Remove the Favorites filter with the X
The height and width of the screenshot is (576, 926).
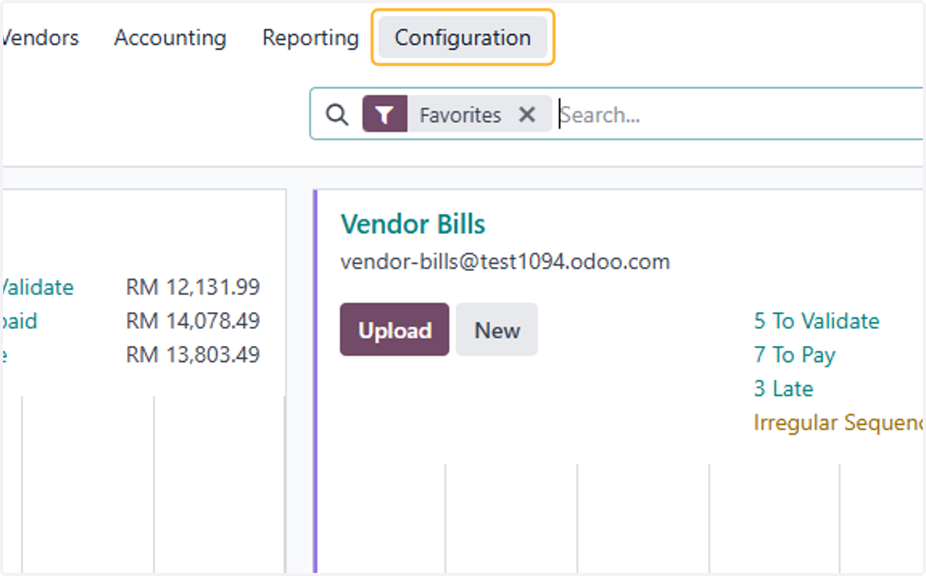pyautogui.click(x=527, y=114)
